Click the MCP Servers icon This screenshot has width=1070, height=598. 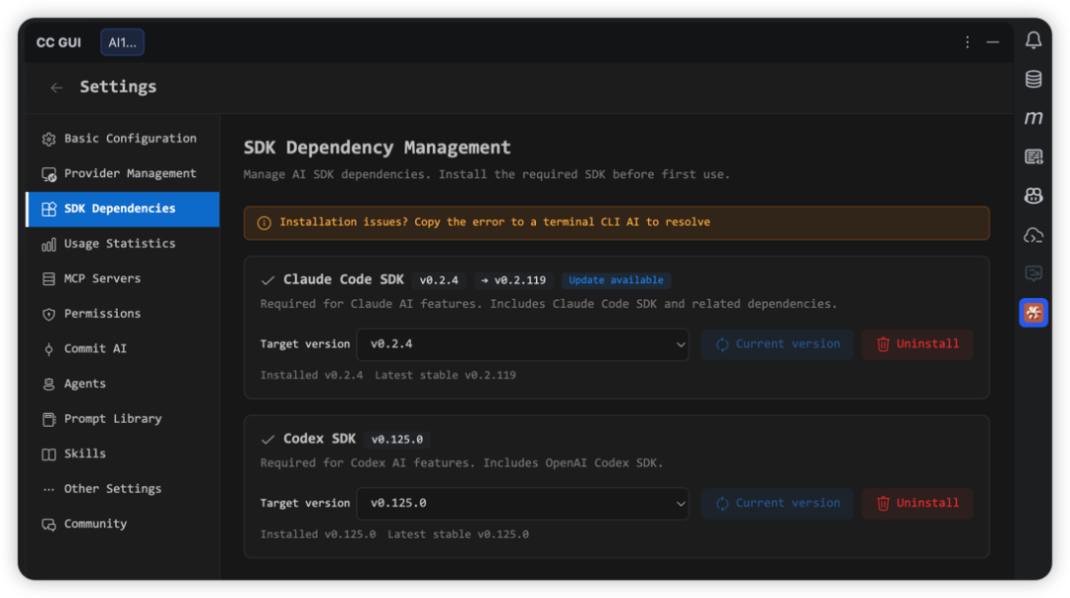[49, 279]
